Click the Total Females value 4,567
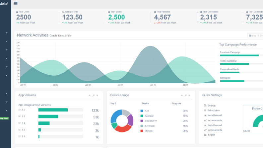Image resolution: width=263 pixels, height=148 pixels. 163,17
